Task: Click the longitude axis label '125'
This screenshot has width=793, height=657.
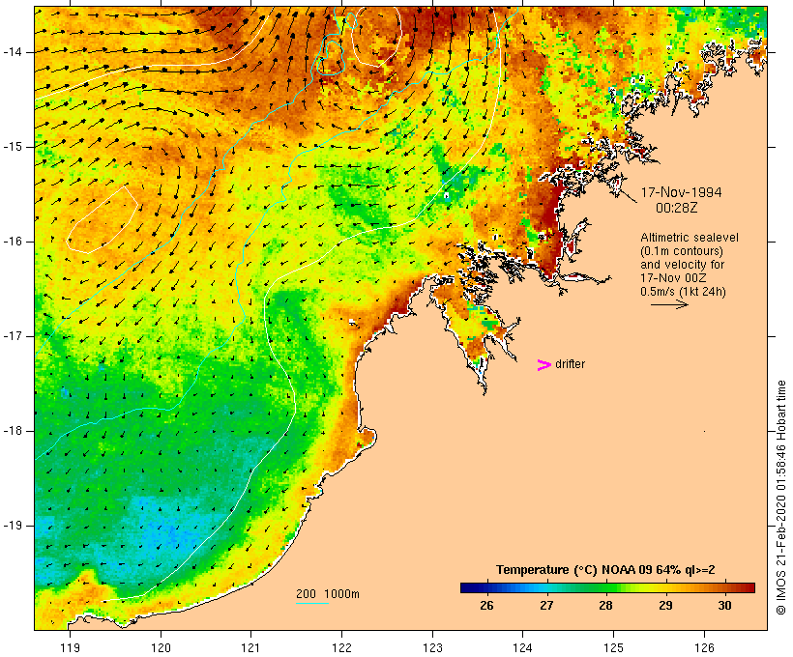Action: pos(614,647)
